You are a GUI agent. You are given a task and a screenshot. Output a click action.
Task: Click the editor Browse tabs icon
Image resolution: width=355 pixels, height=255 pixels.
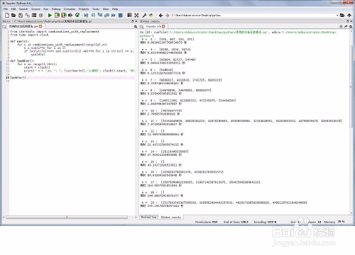[4, 26]
